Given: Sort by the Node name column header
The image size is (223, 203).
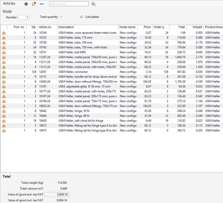Looking at the screenshot, I should [128, 27].
